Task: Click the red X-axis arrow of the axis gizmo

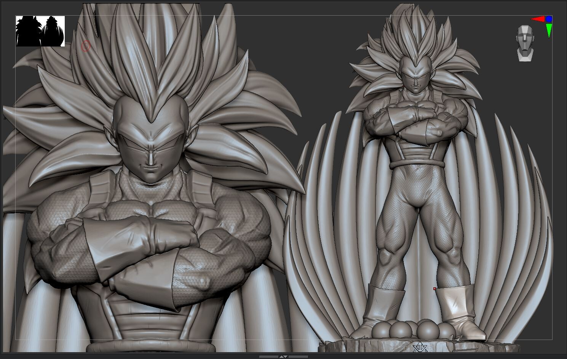Action: pos(538,19)
